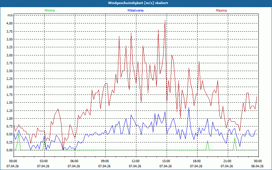Click the tallest blue Mittelwerte peak after 17:00
Image resolution: width=272 pixels, height=170 pixels.
click(x=189, y=108)
